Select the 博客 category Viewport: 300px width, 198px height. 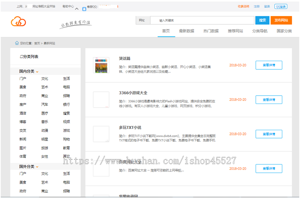point(23,122)
